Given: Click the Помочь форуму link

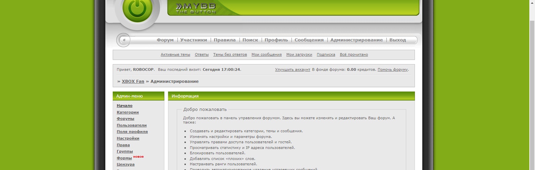Looking at the screenshot, I should tap(392, 70).
